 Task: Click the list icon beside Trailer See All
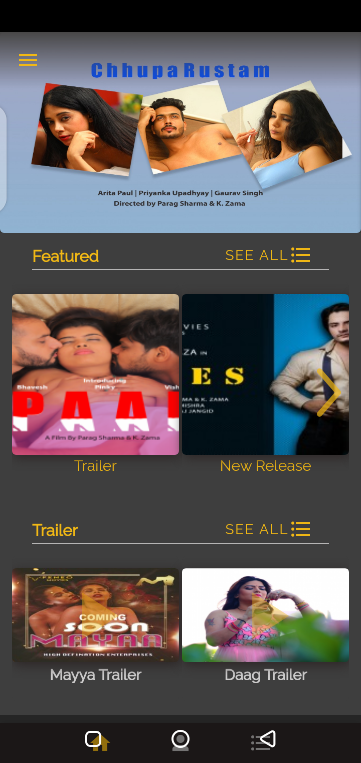pyautogui.click(x=300, y=529)
